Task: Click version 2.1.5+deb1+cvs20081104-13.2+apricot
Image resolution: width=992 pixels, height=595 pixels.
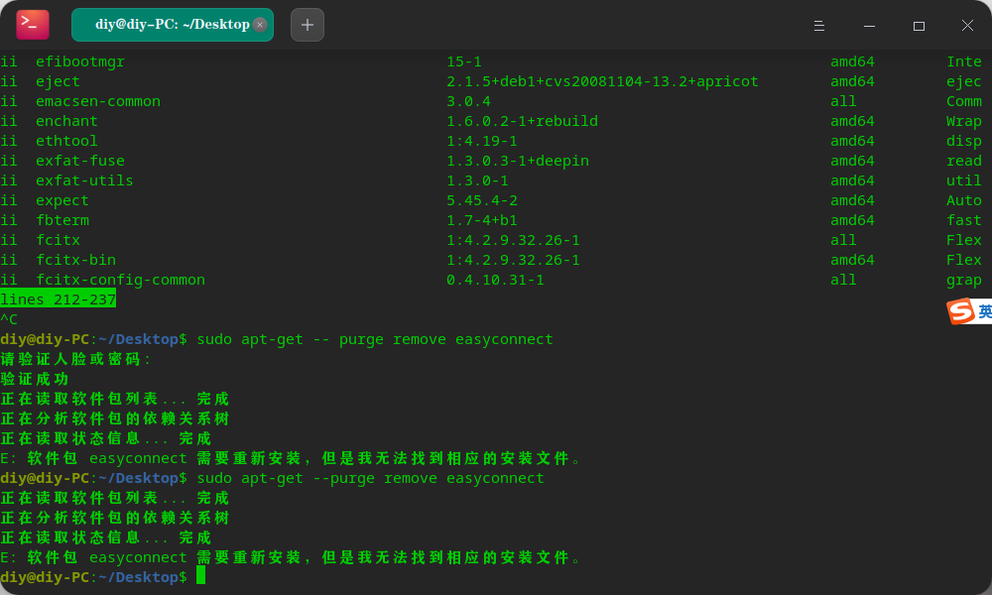Action: pos(602,81)
